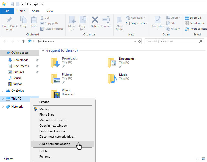Click the Back arrow navigation button

point(5,41)
